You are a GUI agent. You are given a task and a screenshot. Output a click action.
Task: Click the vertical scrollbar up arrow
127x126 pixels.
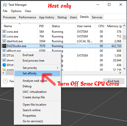pos(124,25)
